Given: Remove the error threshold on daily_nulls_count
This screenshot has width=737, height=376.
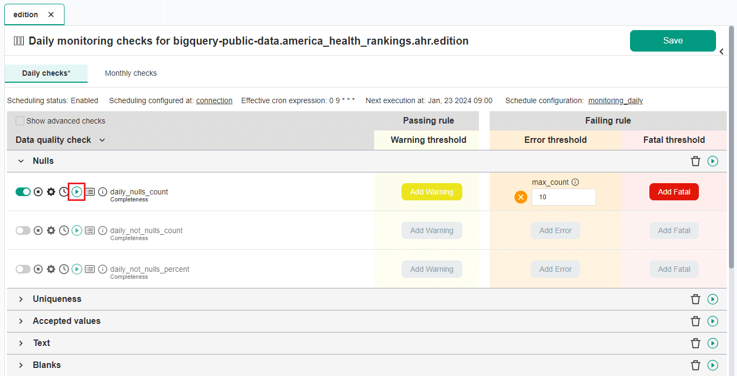Looking at the screenshot, I should [520, 197].
